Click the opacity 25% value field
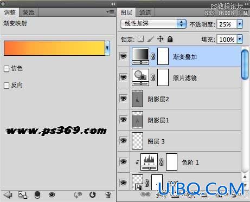The width and height of the screenshot is (250, 202). point(227,24)
